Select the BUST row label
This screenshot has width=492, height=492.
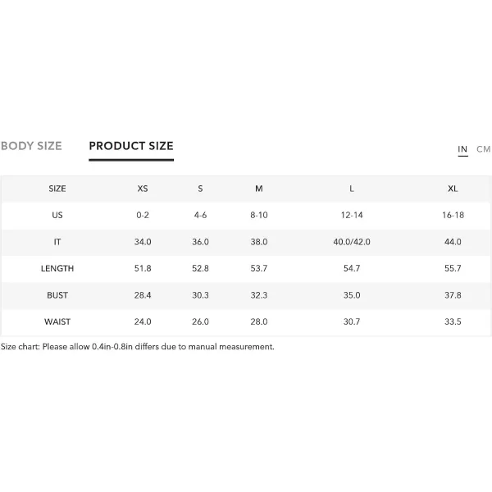click(x=57, y=295)
